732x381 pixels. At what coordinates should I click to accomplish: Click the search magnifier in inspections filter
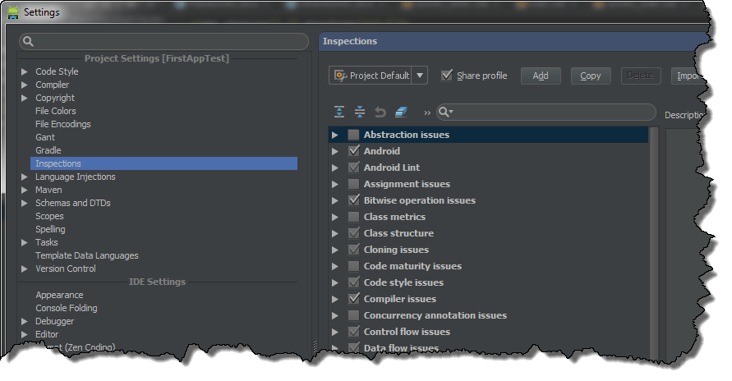445,112
